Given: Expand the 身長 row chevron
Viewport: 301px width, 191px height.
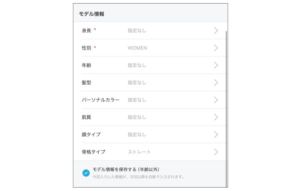Looking at the screenshot, I should tap(216, 31).
